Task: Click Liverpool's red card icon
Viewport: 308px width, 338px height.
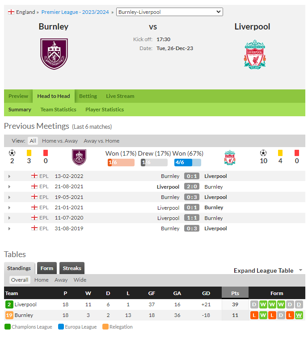Action: (297, 153)
